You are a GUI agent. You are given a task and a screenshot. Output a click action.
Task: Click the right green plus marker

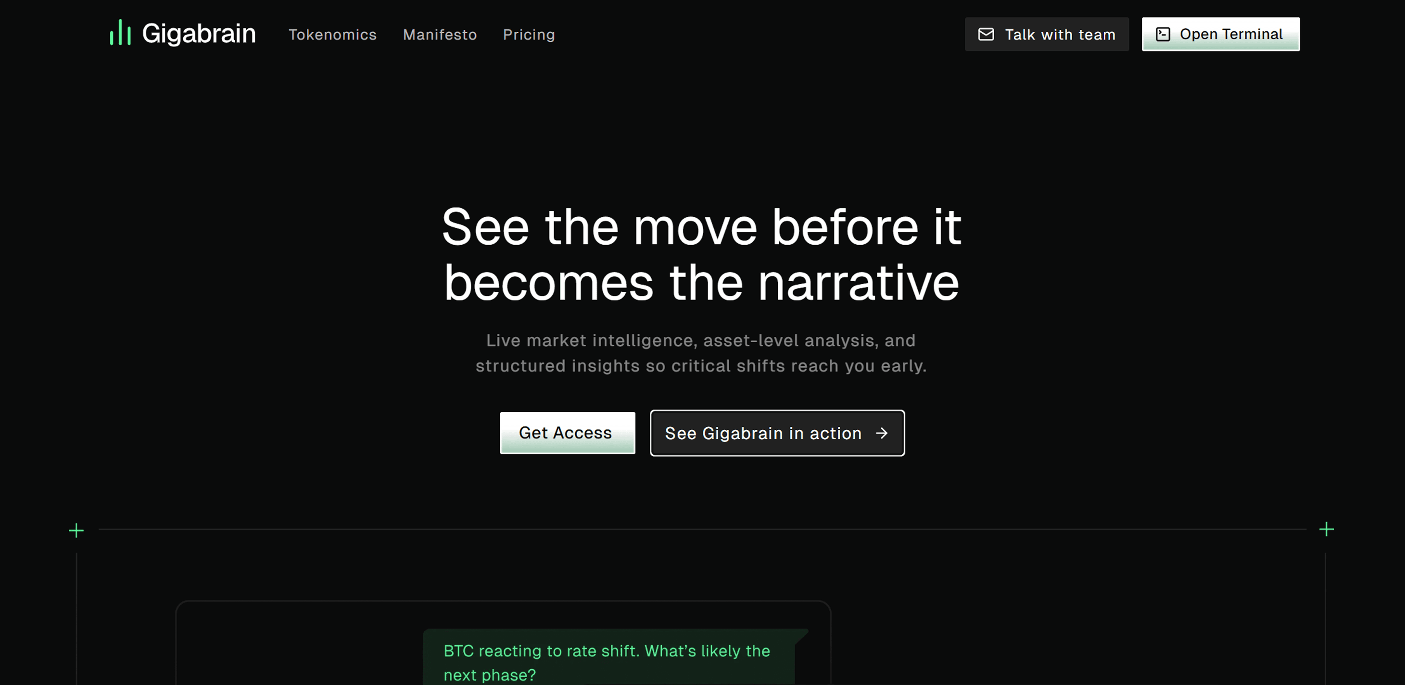coord(1326,529)
